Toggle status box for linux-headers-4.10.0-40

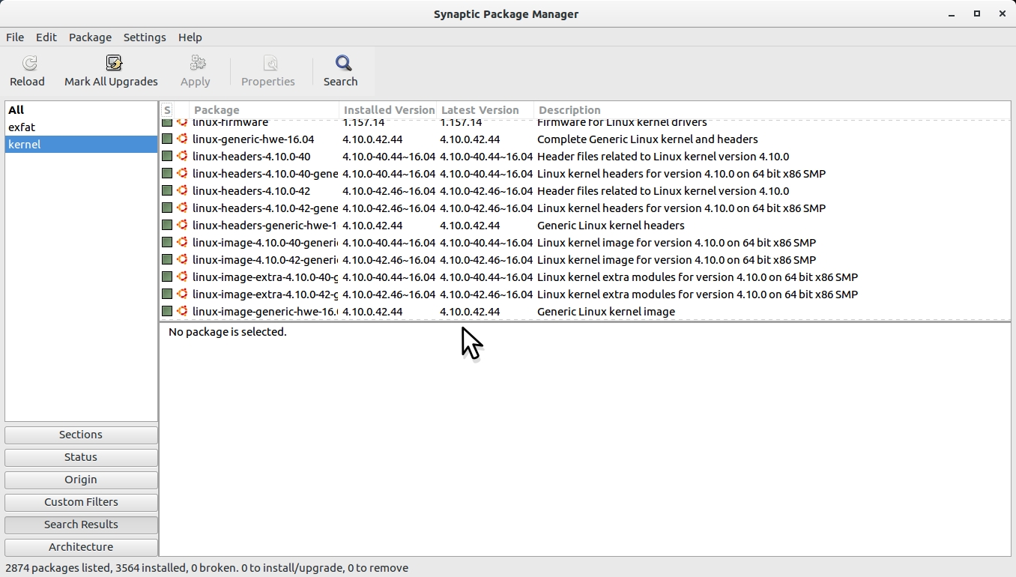167,156
